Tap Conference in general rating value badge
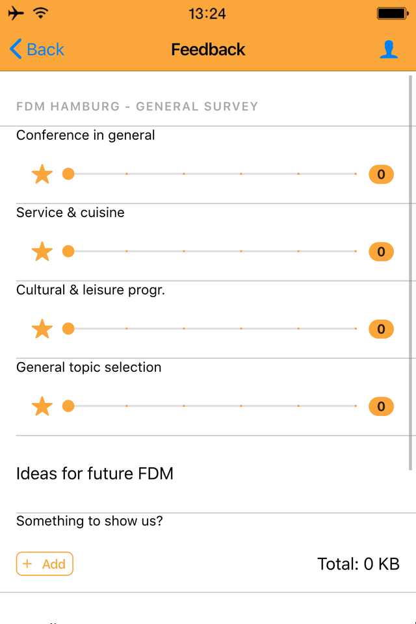The height and width of the screenshot is (624, 416). coord(381,174)
